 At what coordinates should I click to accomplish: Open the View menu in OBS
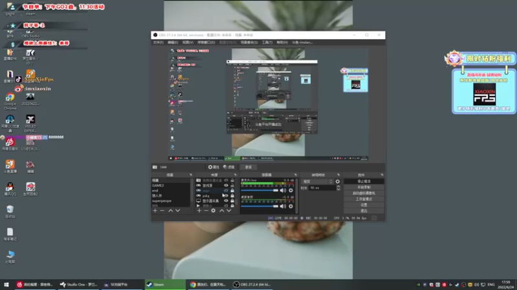(187, 43)
